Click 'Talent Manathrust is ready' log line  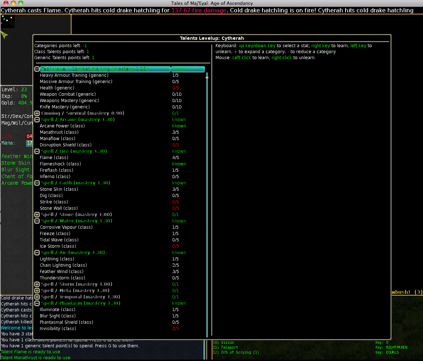pyautogui.click(x=36, y=358)
